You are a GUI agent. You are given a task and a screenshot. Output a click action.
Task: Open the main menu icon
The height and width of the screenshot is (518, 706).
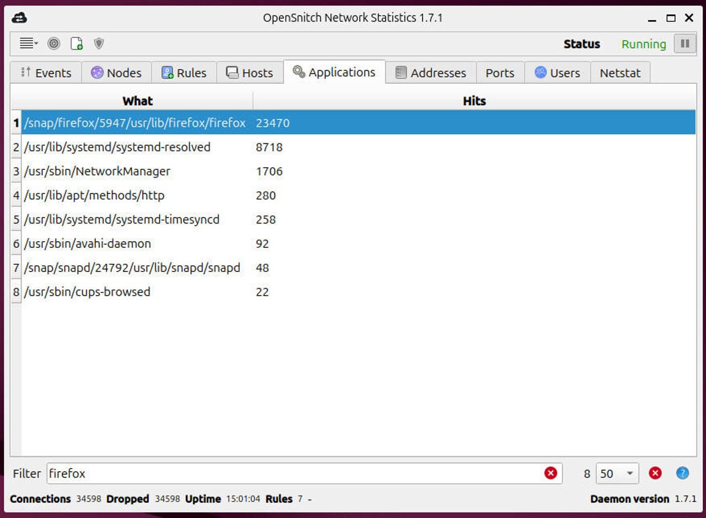point(25,43)
